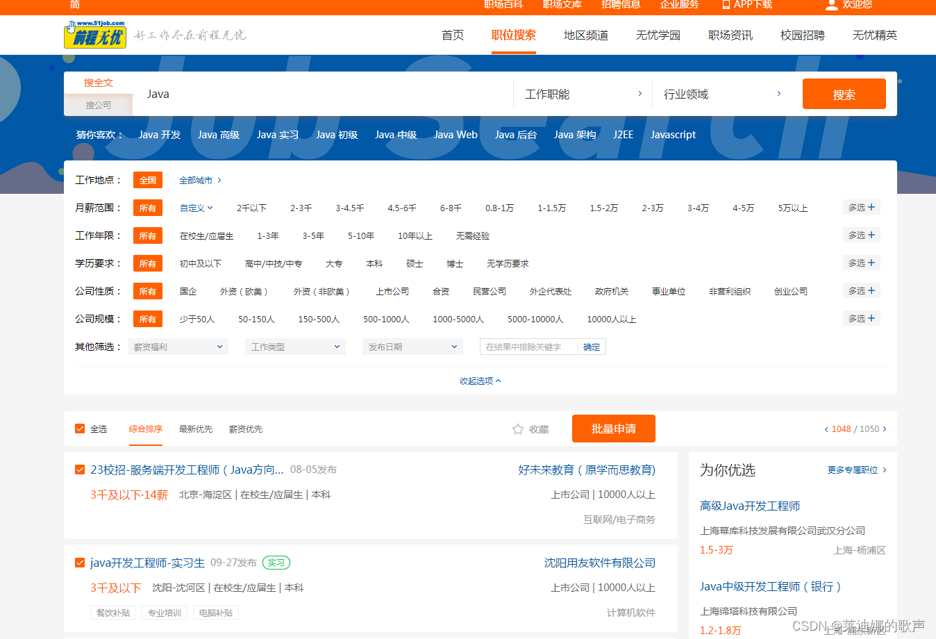Viewport: 936px width, 639px height.
Task: Open 沈阳用友软件有限公司 company link
Action: coord(600,563)
